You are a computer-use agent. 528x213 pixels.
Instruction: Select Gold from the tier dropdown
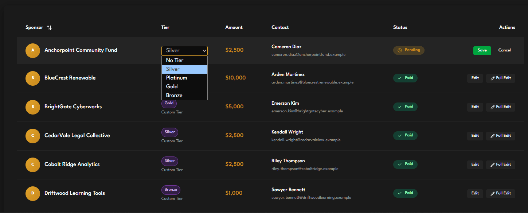172,86
